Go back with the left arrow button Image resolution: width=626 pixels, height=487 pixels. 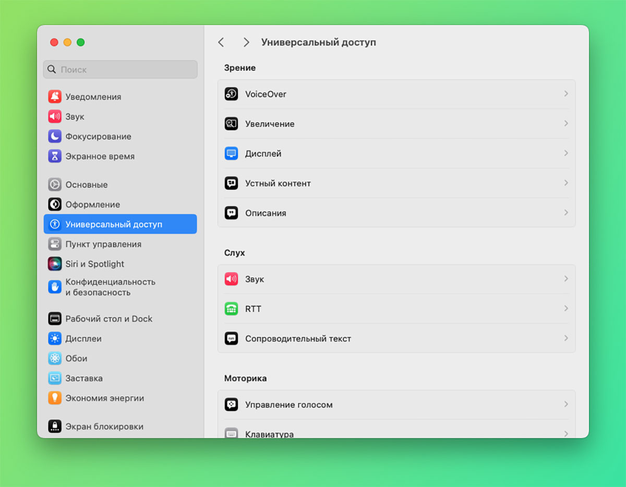pyautogui.click(x=221, y=42)
